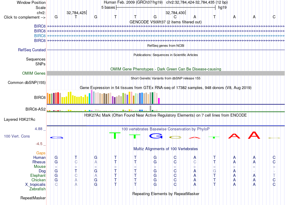
Task: Select the Zebrafish species row label
Action: pyautogui.click(x=37, y=189)
